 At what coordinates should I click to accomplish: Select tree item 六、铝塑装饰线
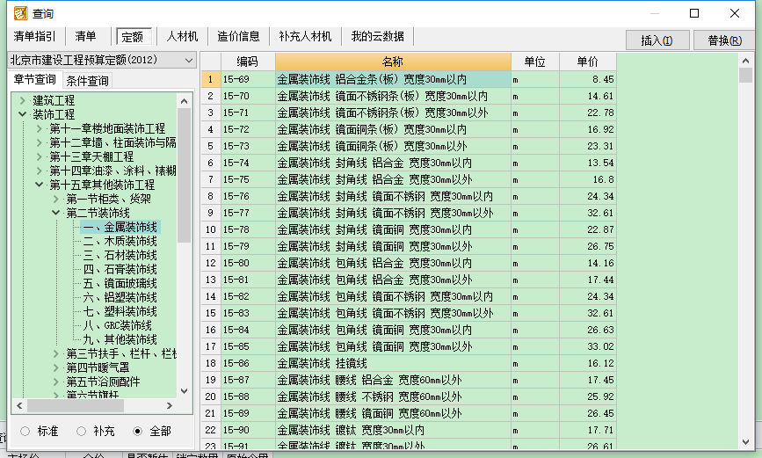(x=120, y=297)
